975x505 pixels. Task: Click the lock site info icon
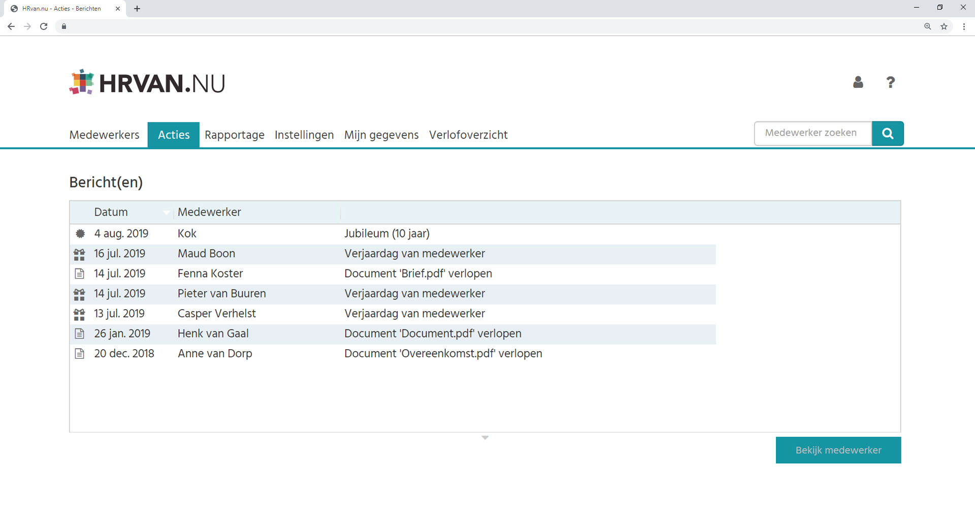64,26
